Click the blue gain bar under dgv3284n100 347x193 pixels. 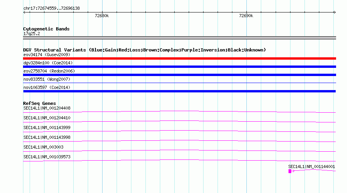coord(179,67)
